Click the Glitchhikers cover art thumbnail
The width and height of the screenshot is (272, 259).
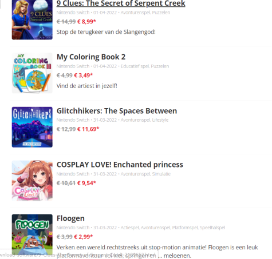click(32, 127)
